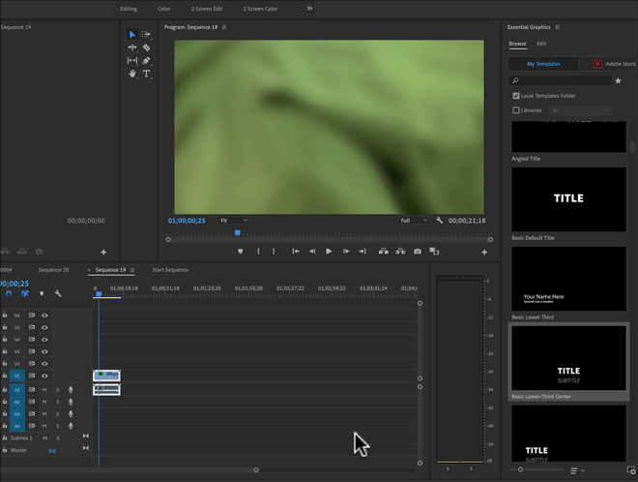The height and width of the screenshot is (482, 638).
Task: Click the My Templates button
Action: coord(543,64)
